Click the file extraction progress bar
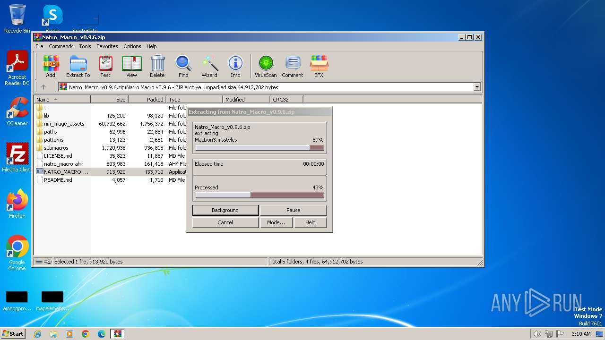Screen dimensions: 605x340 click(260, 148)
